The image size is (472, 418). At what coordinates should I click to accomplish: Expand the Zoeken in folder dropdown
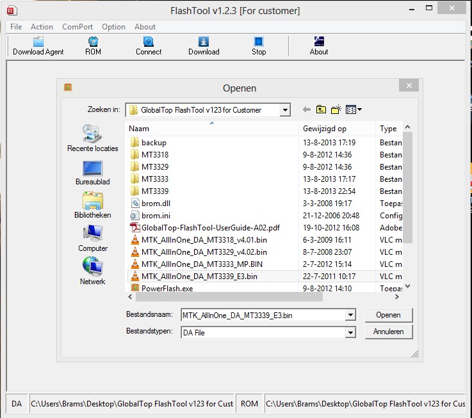point(284,110)
